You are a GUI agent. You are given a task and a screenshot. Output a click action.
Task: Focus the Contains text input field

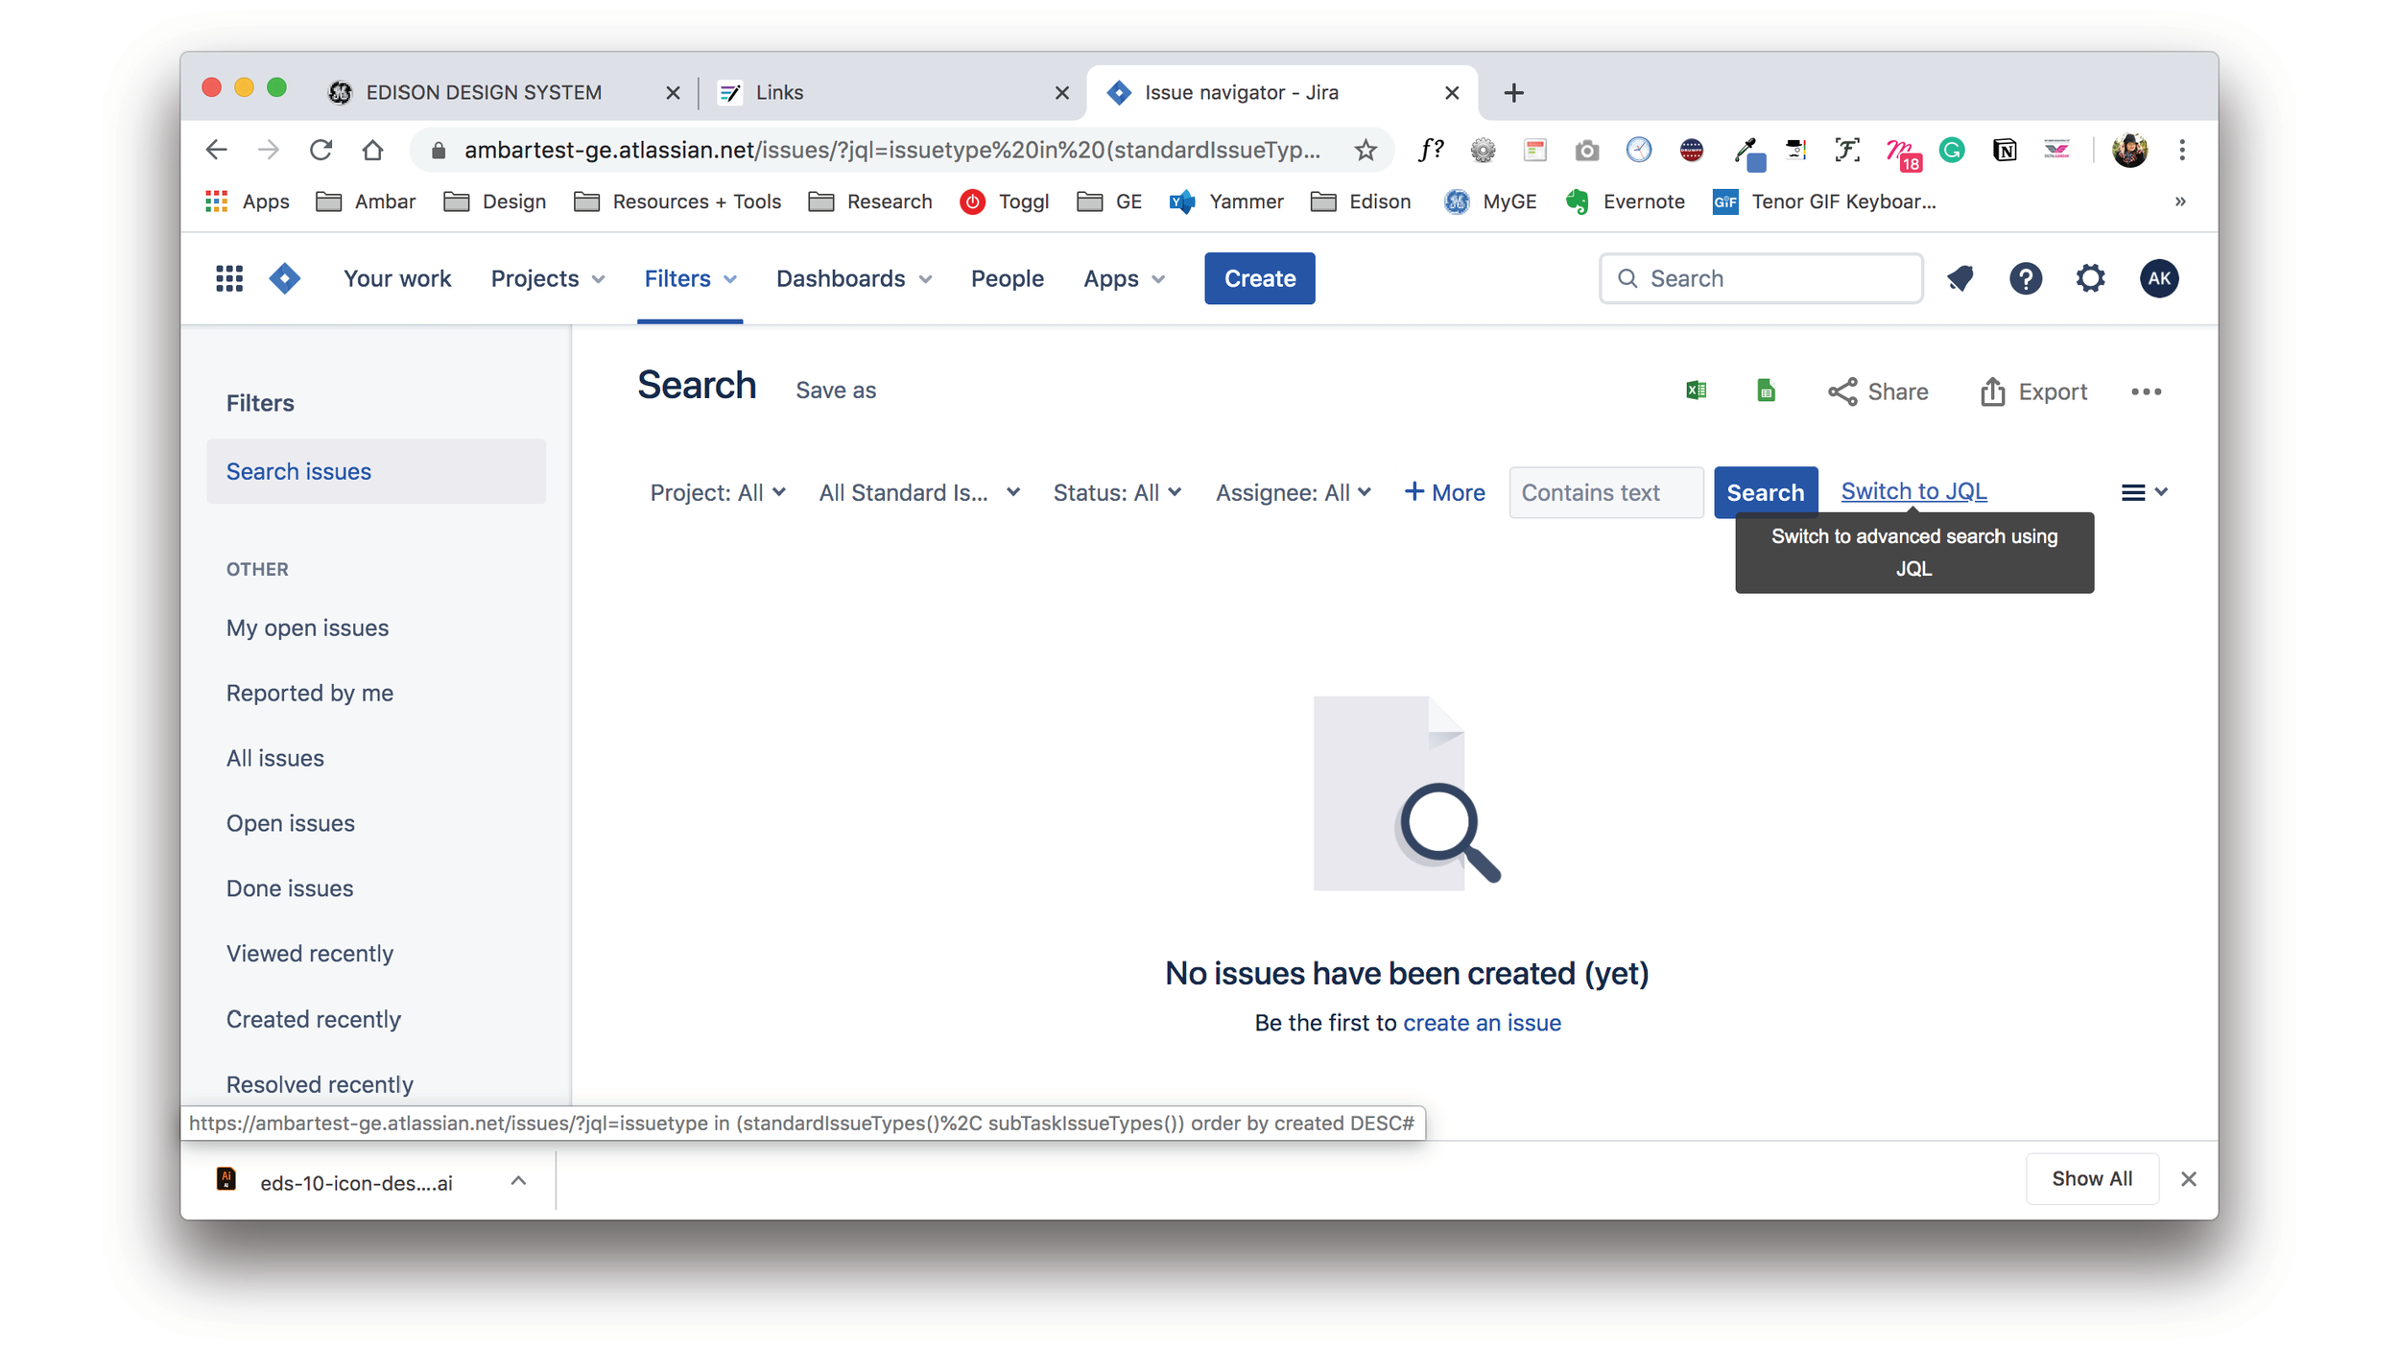coord(1604,492)
